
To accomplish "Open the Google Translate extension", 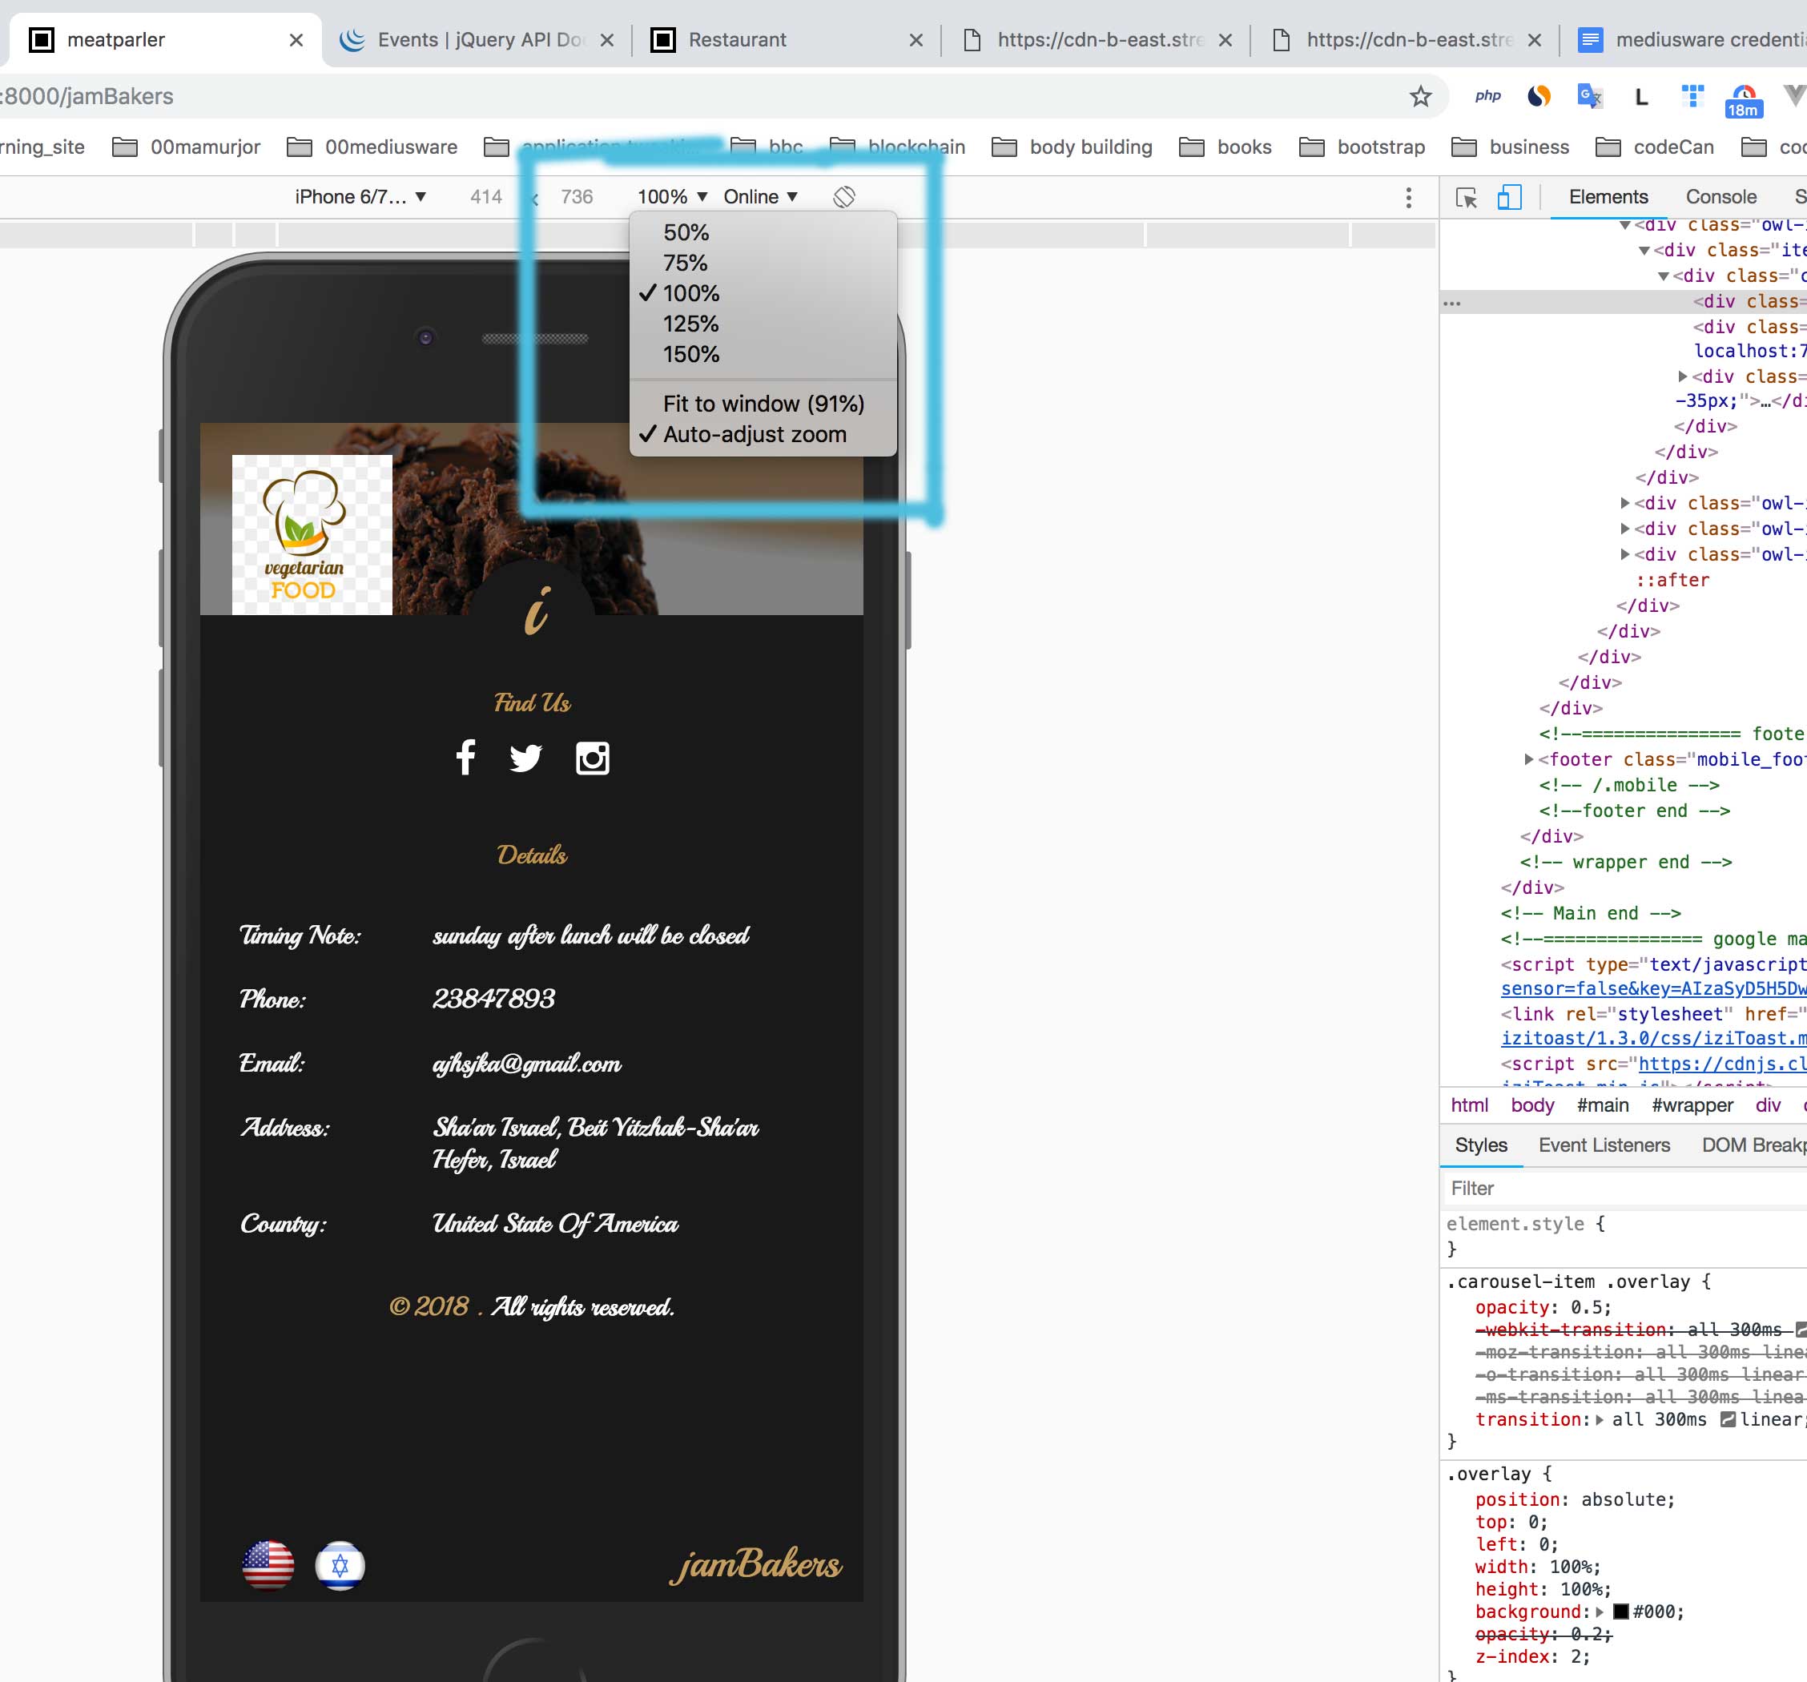I will click(x=1589, y=96).
